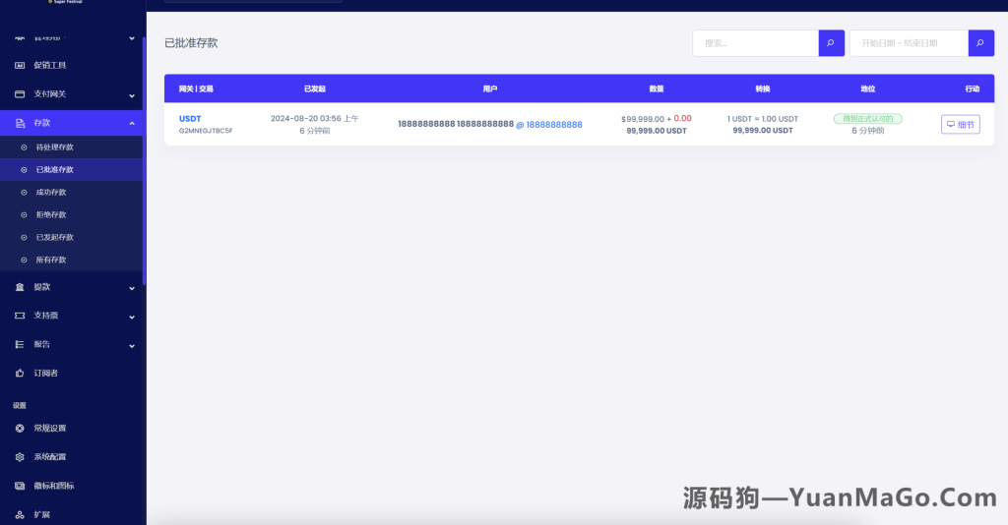
Task: Click the 用户 column header
Action: (490, 88)
